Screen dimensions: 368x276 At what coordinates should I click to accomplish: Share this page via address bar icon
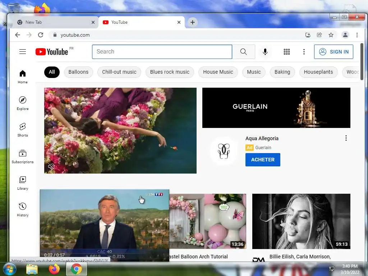coord(319,35)
